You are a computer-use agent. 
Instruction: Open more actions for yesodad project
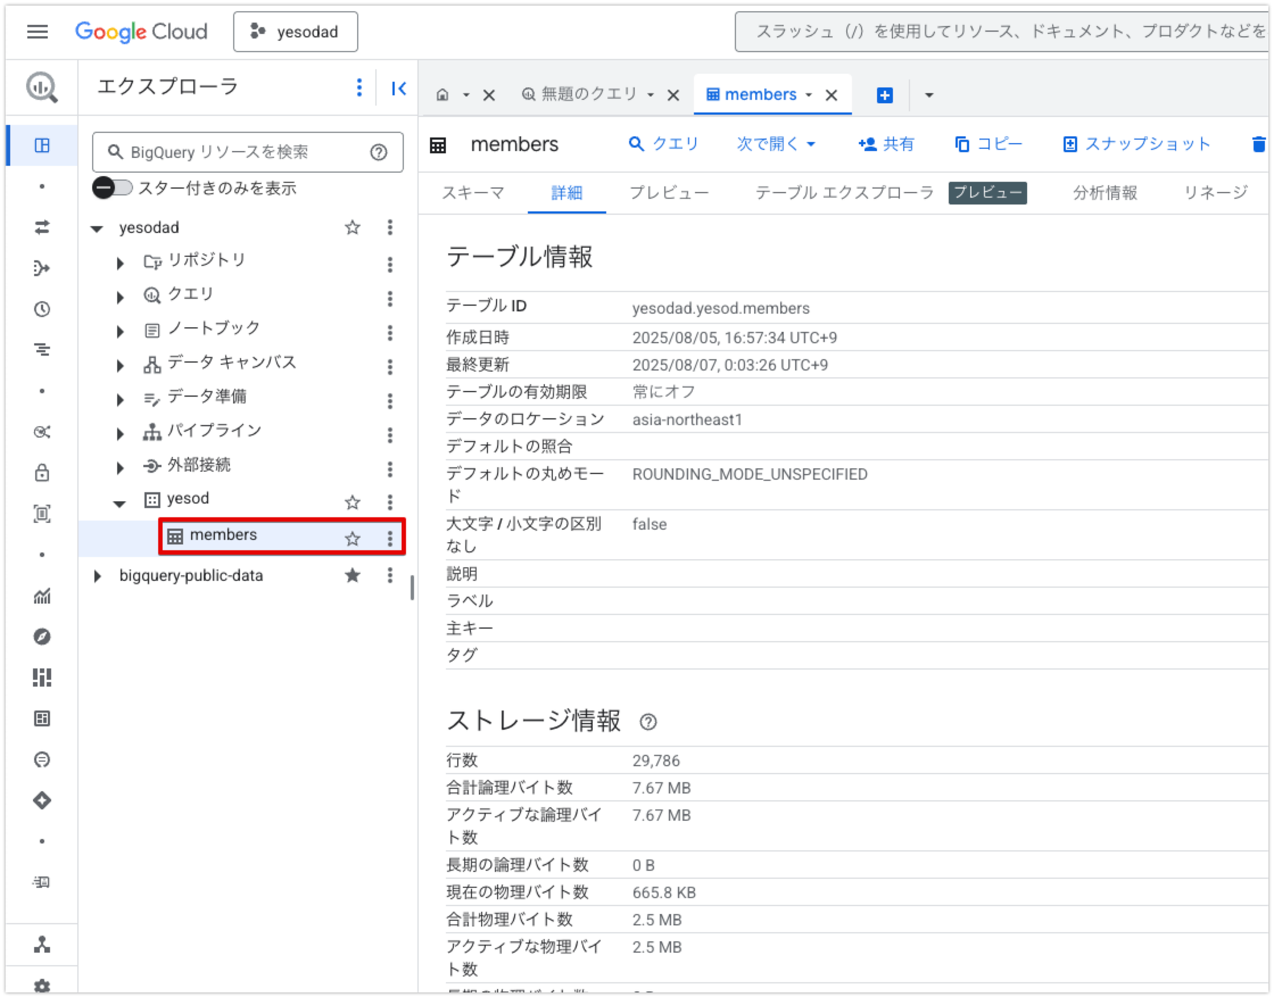point(390,228)
